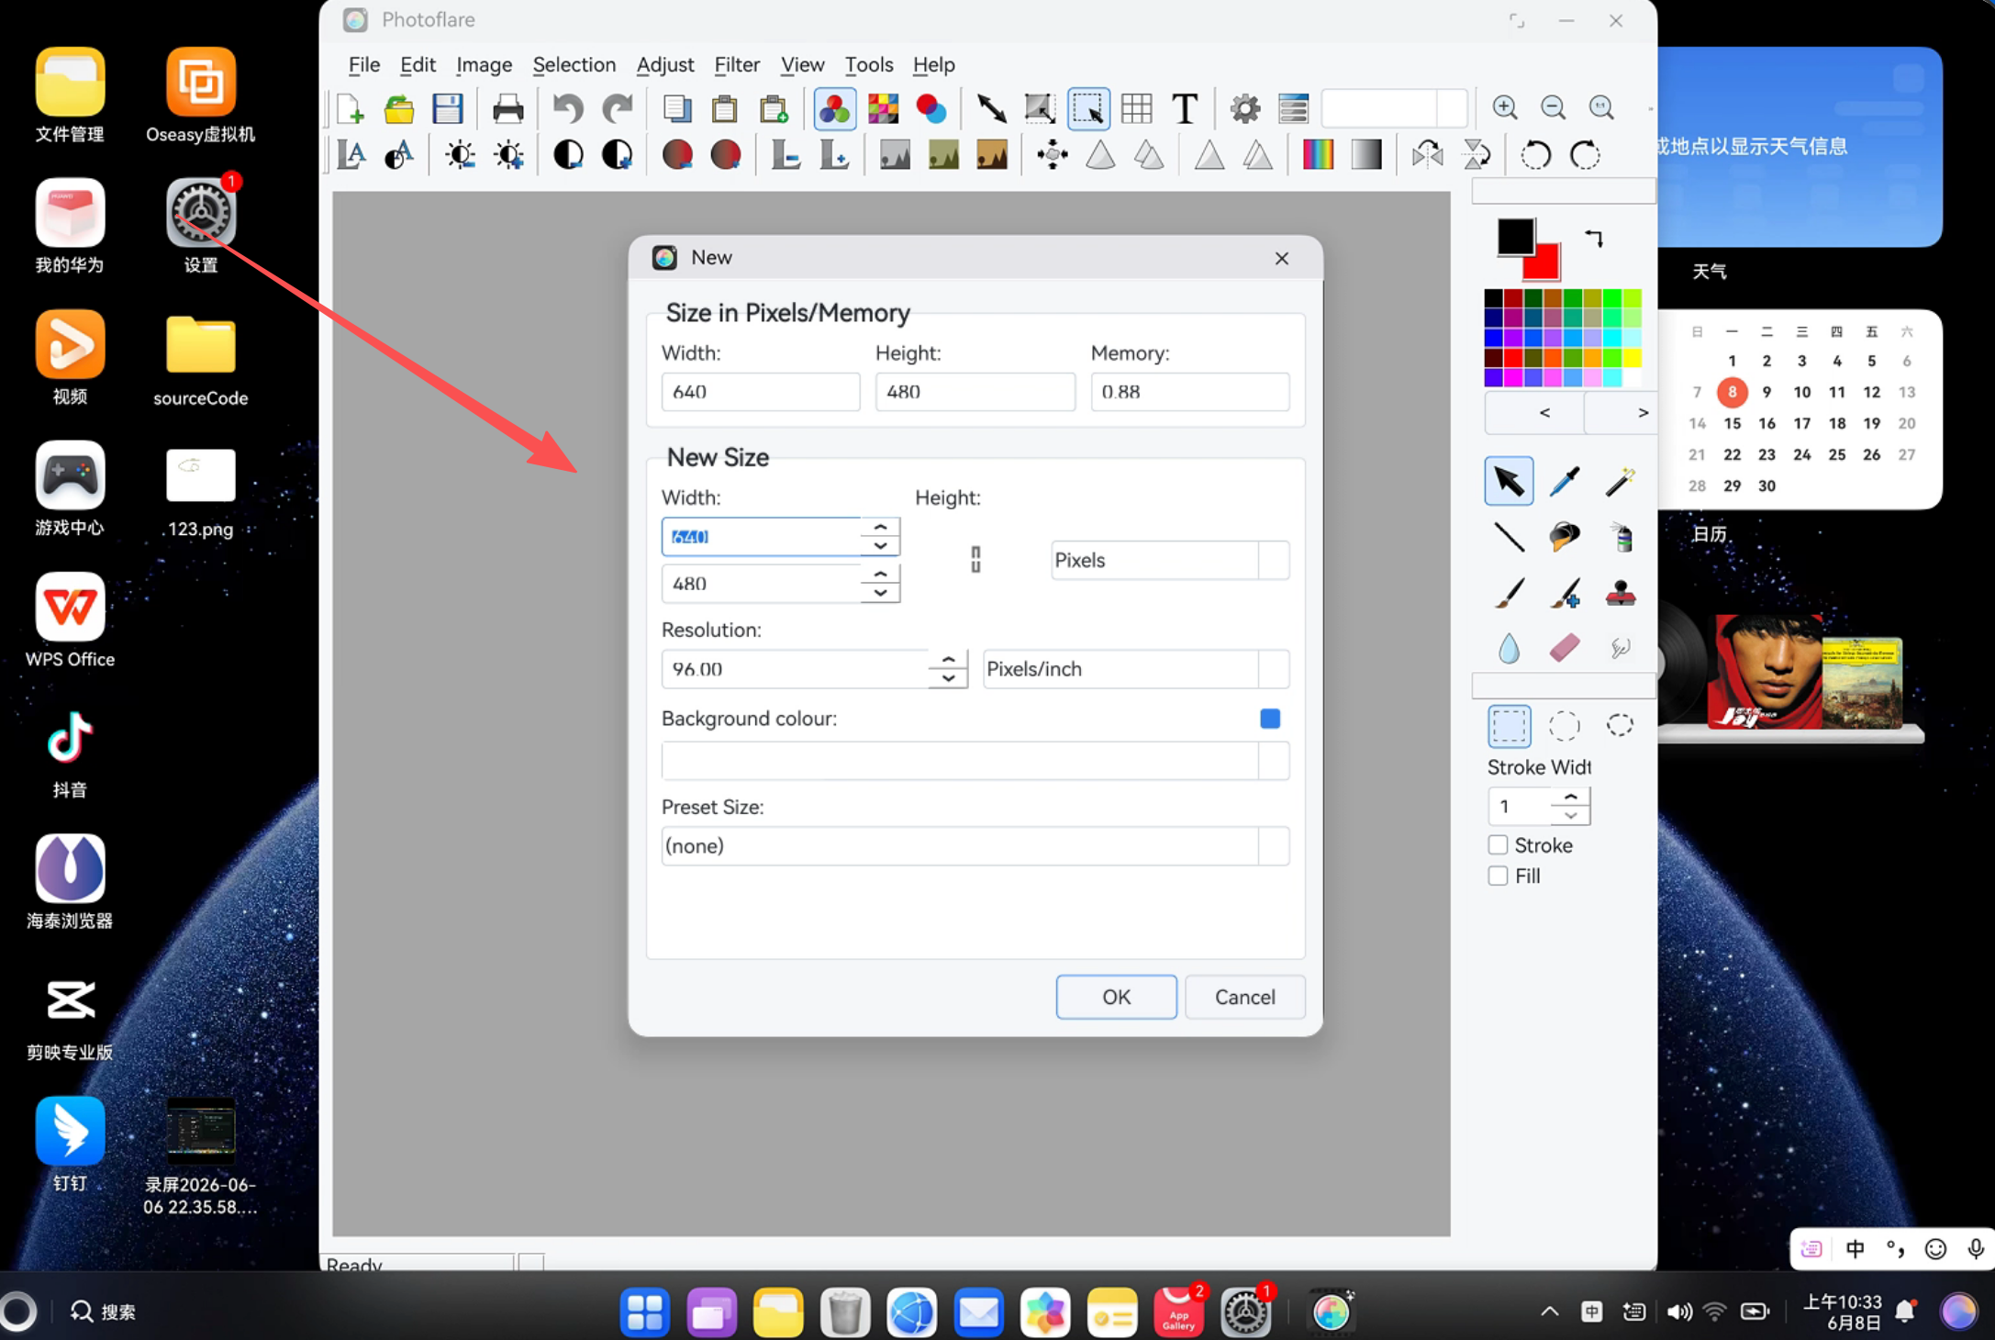This screenshot has height=1340, width=1995.
Task: Select the Paint bucket tool
Action: [x=1565, y=537]
